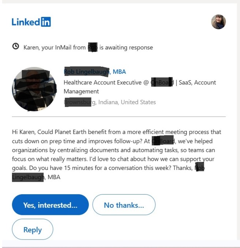Open the sender's circular profile photo

pyautogui.click(x=34, y=89)
